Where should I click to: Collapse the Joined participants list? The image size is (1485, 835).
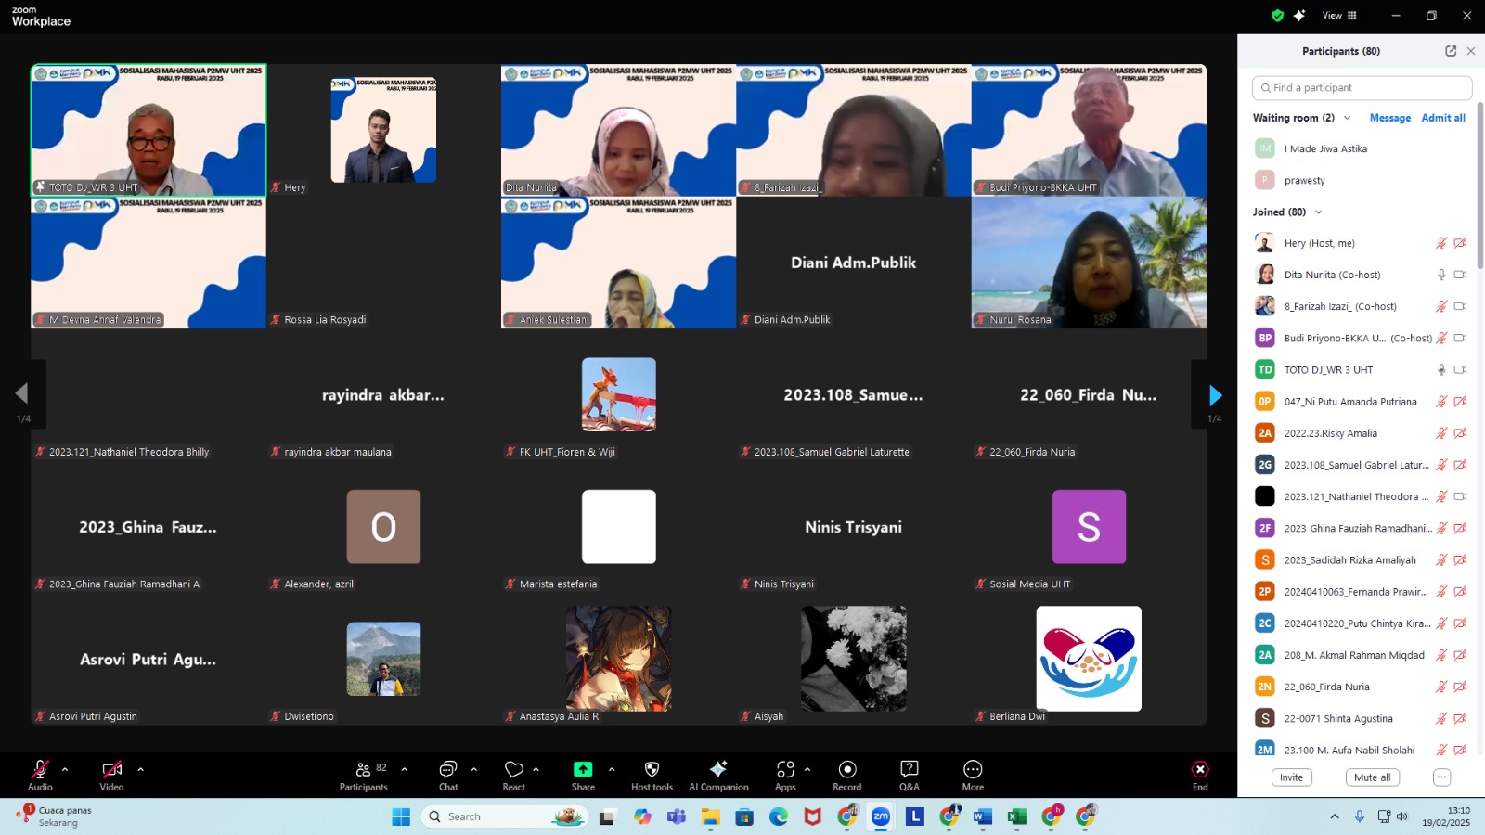pos(1318,212)
